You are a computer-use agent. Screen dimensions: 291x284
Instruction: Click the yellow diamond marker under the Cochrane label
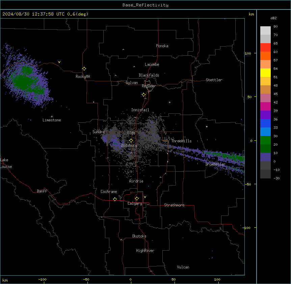point(115,199)
